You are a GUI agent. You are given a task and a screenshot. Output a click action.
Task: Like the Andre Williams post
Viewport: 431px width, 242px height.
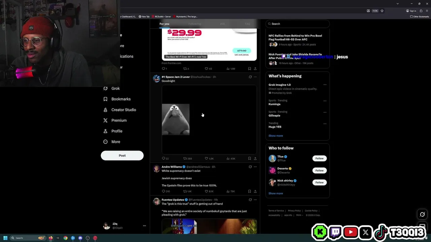(209, 191)
